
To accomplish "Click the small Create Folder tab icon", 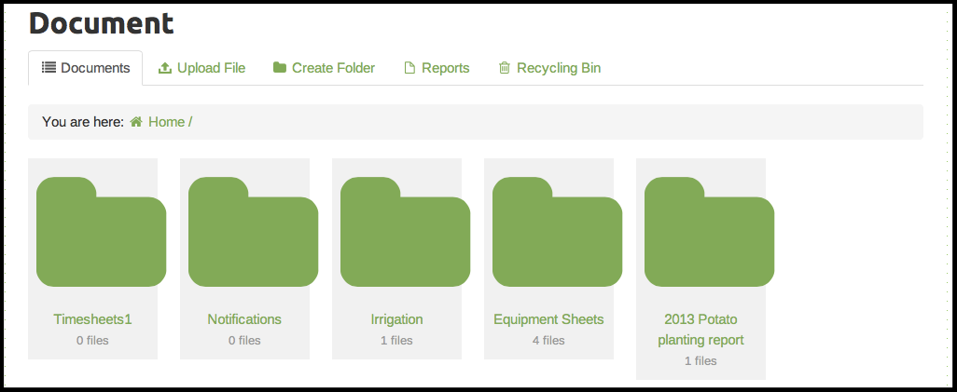I will click(x=280, y=68).
